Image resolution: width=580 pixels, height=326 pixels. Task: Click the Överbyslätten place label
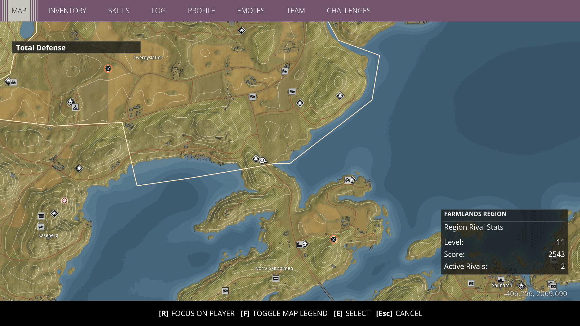point(148,57)
